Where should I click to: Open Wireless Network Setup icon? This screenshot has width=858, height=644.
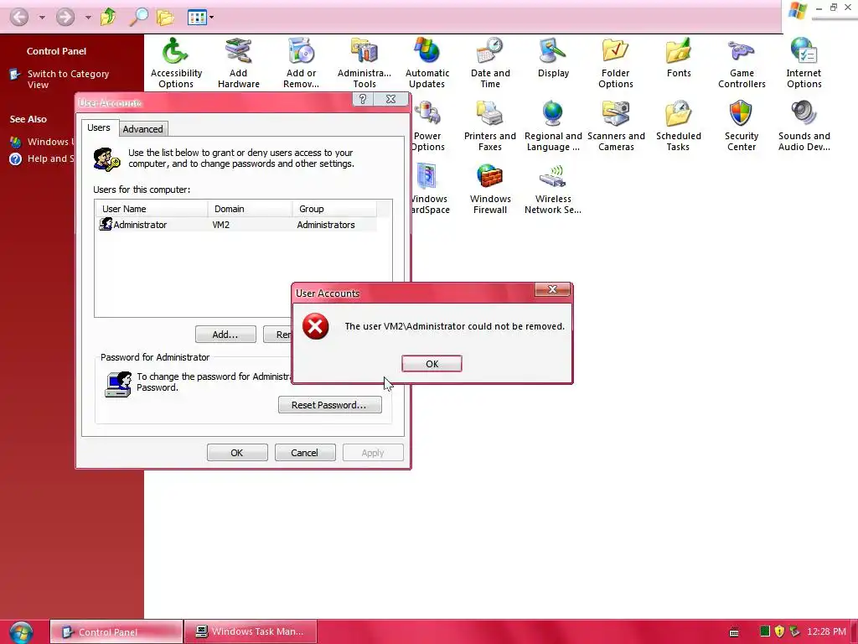tap(553, 189)
